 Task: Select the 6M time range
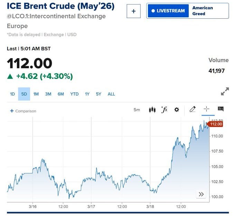pos(61,94)
